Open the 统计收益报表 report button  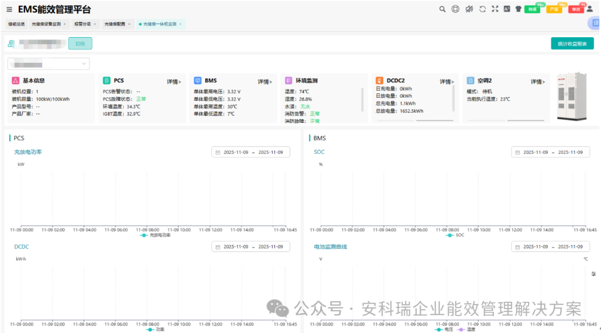[x=572, y=43]
